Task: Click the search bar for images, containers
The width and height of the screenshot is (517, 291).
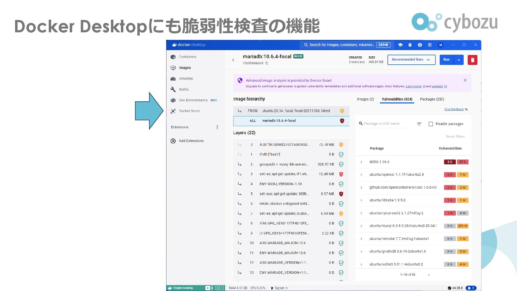Action: [347, 45]
